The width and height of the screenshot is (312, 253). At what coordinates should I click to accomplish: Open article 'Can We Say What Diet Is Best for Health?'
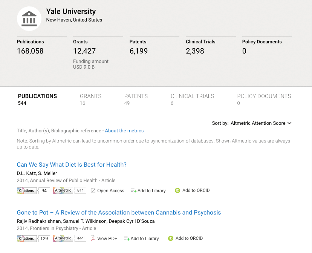click(x=72, y=165)
